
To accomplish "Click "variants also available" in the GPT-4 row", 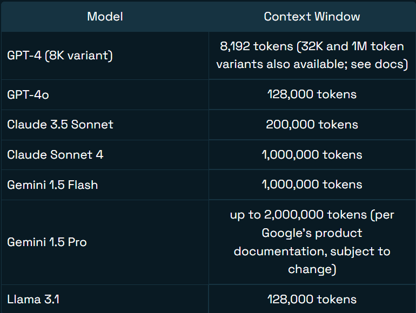I will pos(281,65).
